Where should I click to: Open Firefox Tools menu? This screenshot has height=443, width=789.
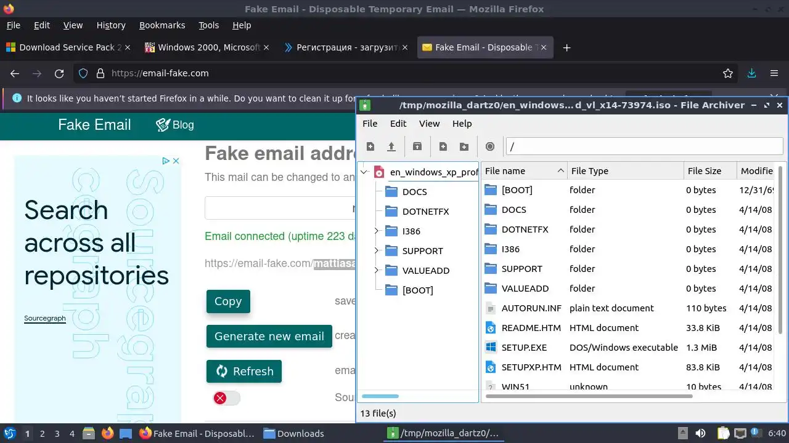(209, 25)
